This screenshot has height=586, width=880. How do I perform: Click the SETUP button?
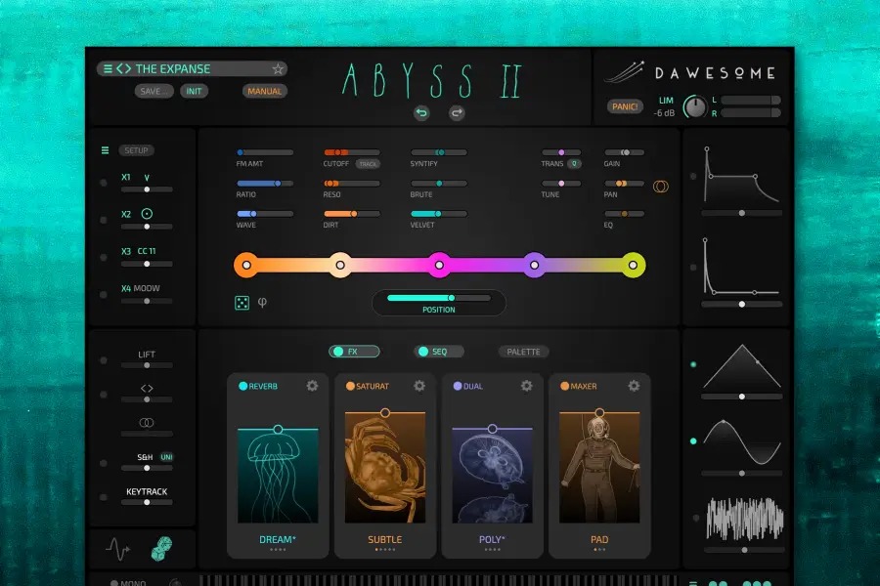pyautogui.click(x=136, y=150)
